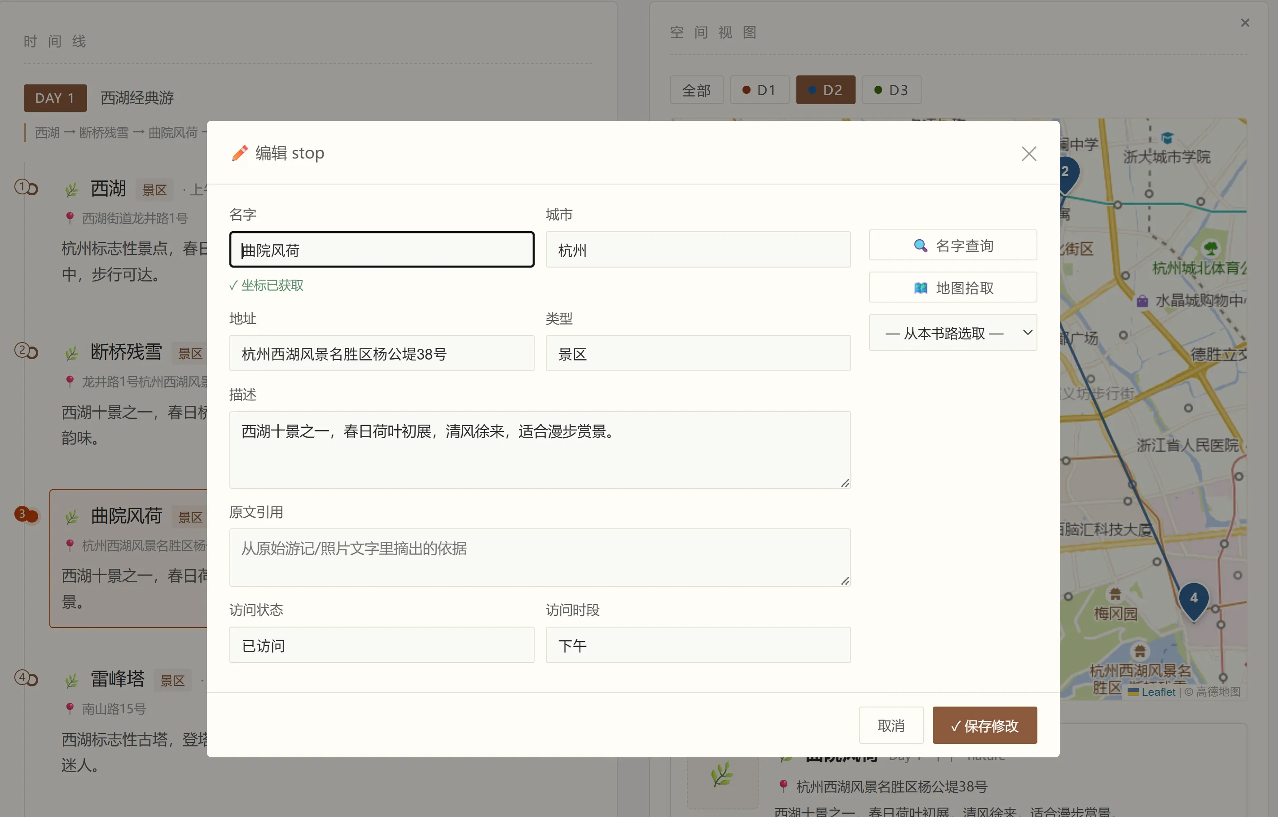Click the pin beside 杭州西湖风景名胜区杨公堤38号 in detail card

[x=783, y=786]
